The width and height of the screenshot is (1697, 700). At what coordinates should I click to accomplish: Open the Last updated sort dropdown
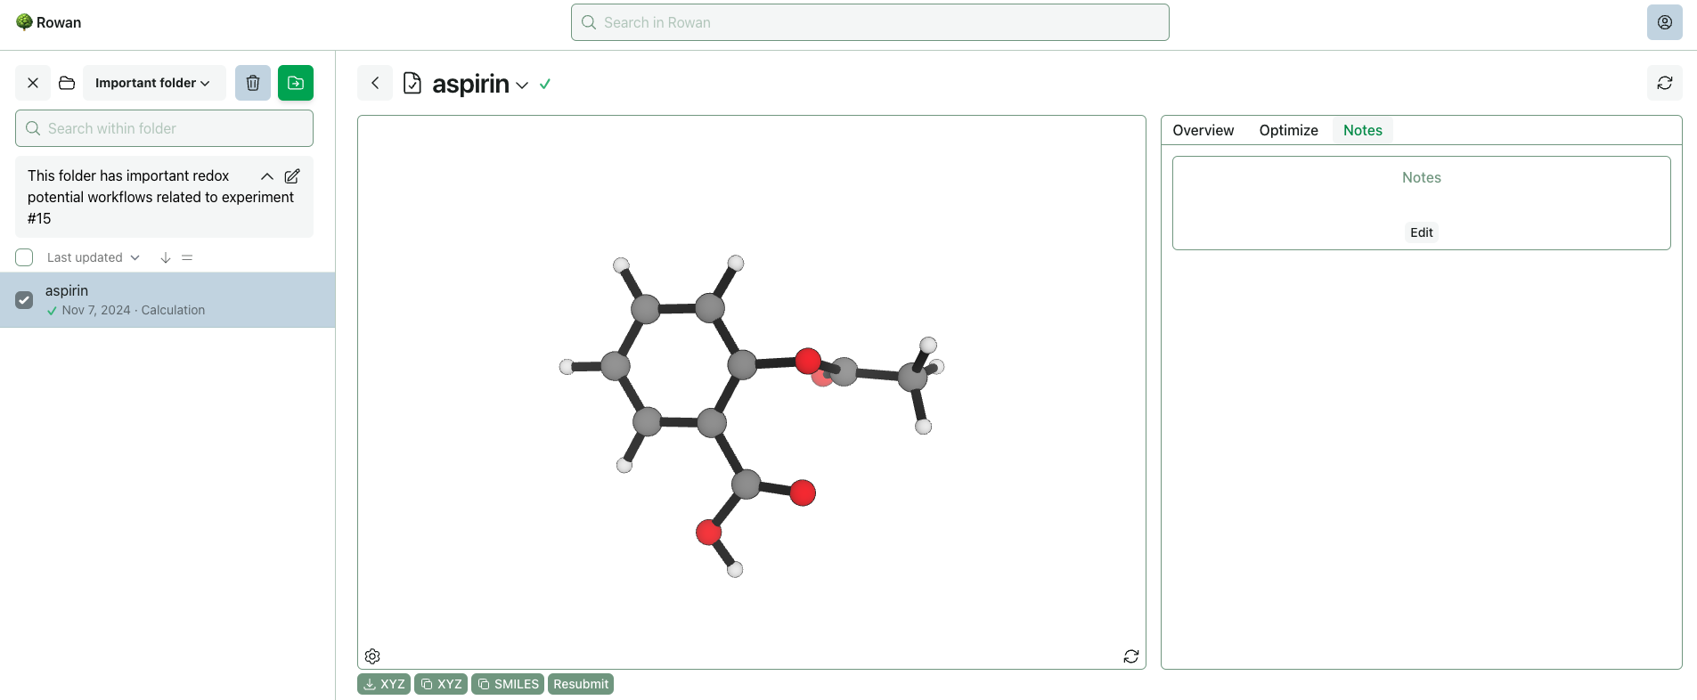(94, 257)
